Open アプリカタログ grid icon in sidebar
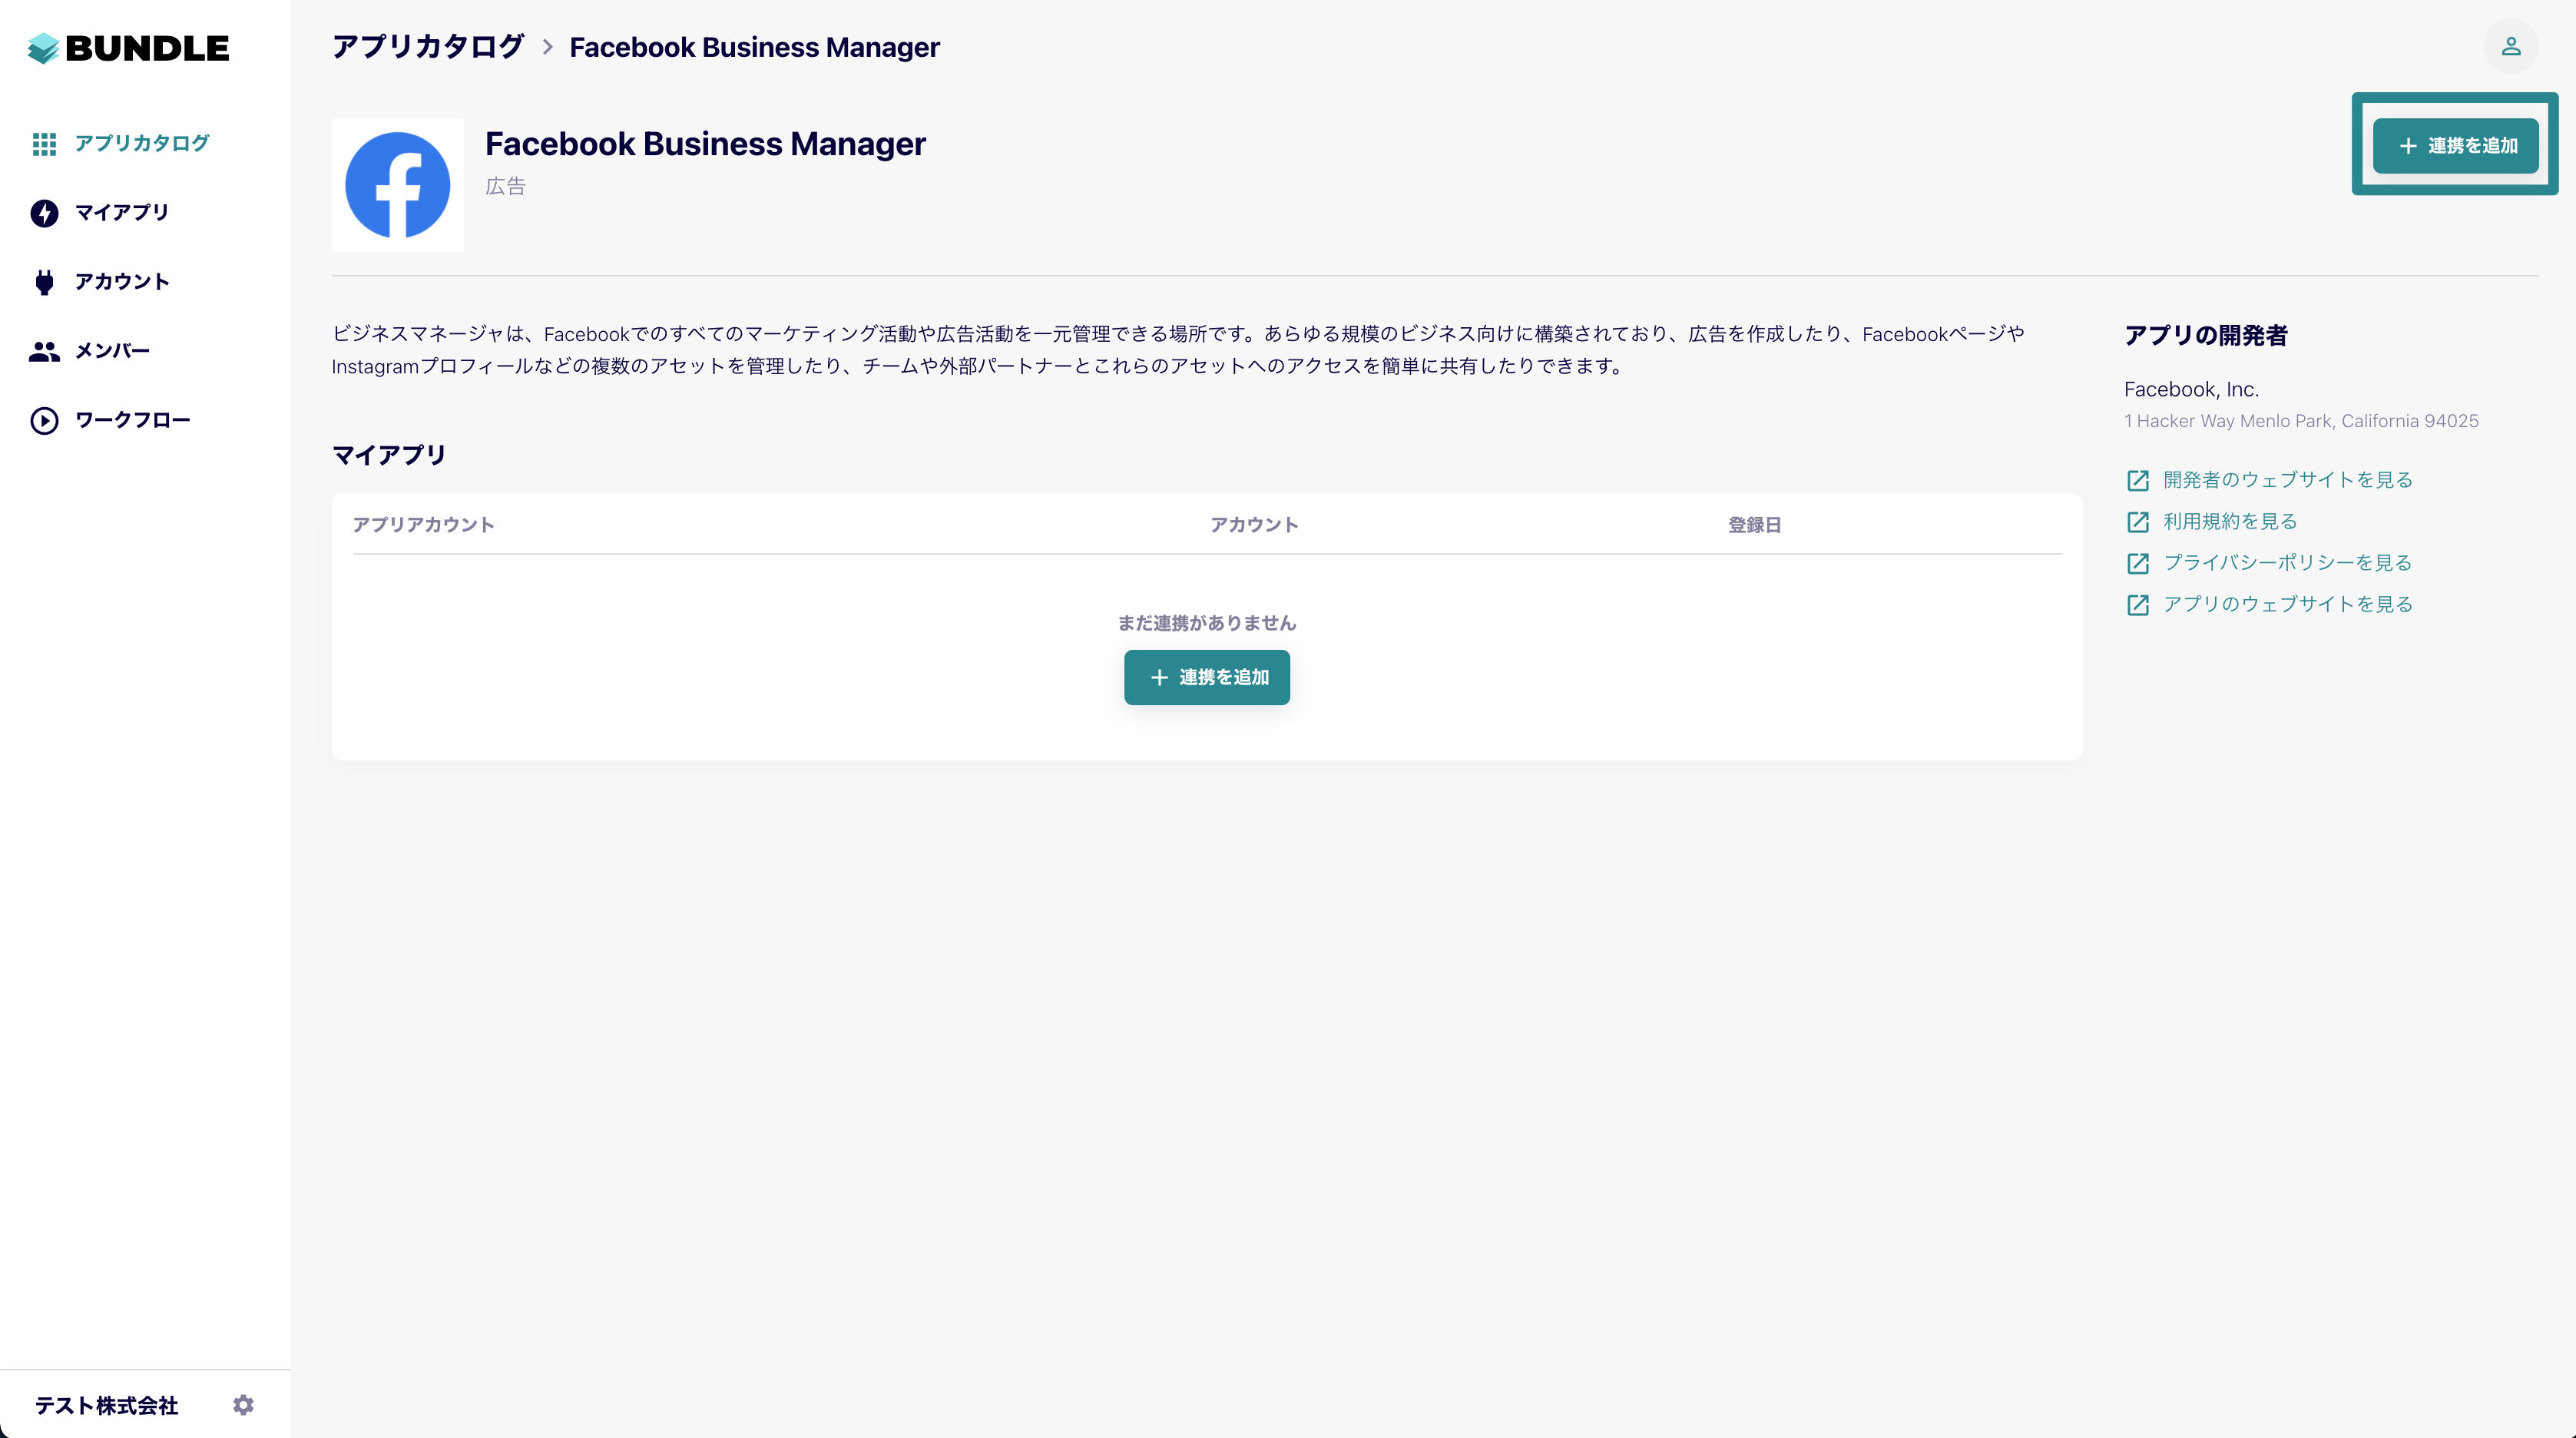 coord(44,144)
